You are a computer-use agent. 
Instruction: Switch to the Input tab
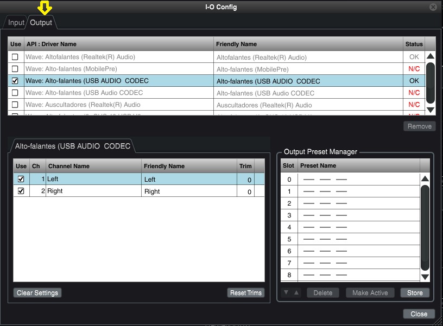(x=16, y=23)
